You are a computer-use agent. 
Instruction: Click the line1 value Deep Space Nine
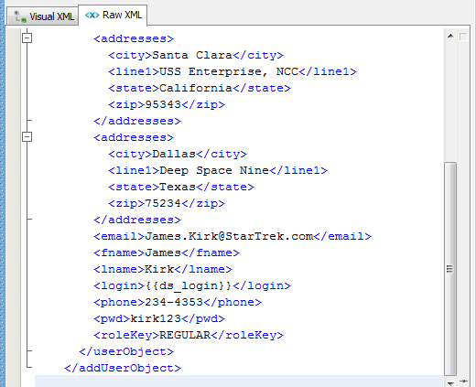click(214, 170)
